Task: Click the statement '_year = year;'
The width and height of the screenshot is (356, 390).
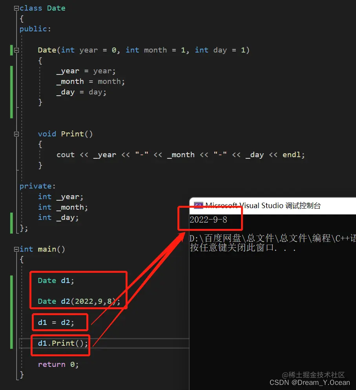Action: point(86,71)
